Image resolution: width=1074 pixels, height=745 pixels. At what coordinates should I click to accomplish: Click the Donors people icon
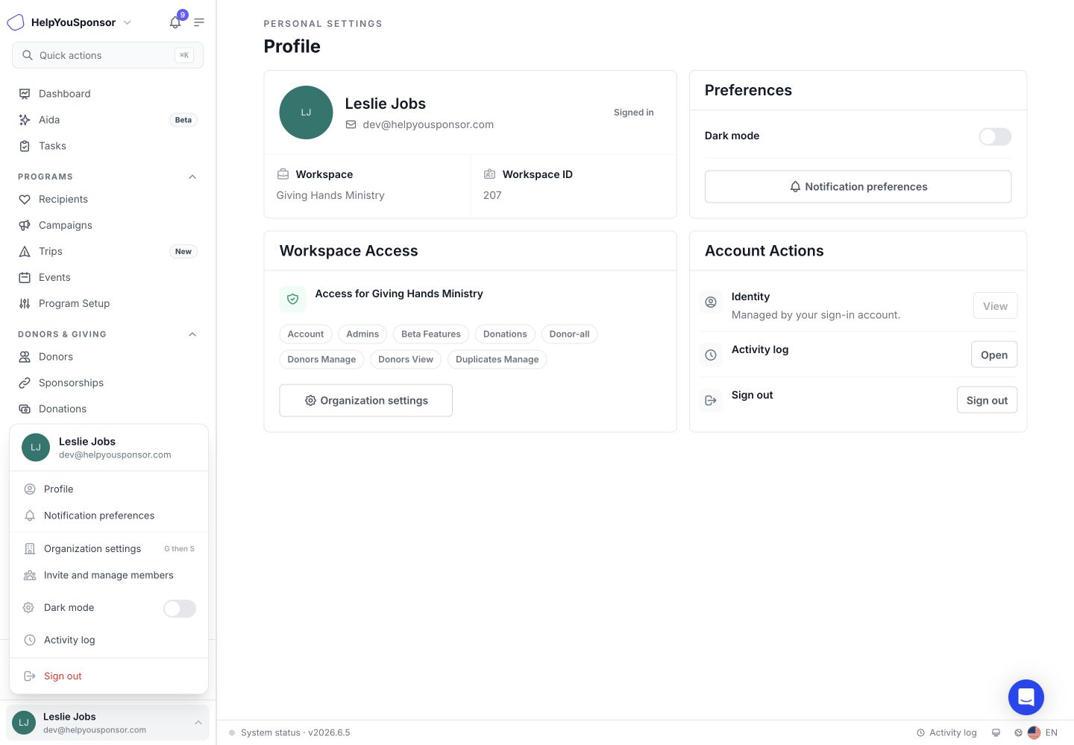click(x=25, y=357)
